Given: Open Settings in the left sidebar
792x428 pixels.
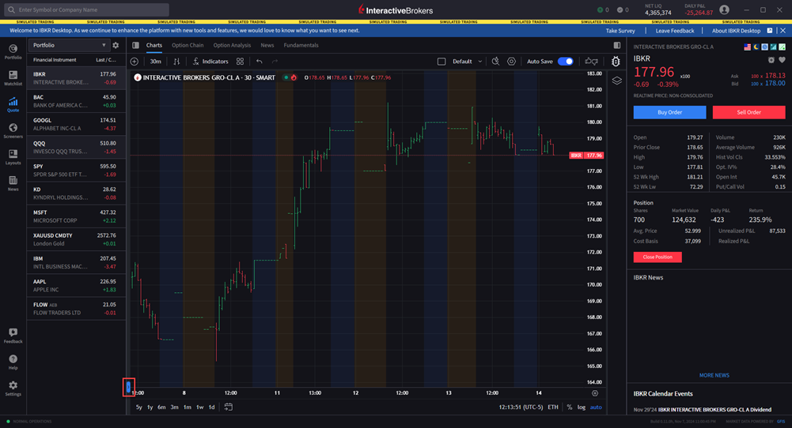Looking at the screenshot, I should (13, 389).
